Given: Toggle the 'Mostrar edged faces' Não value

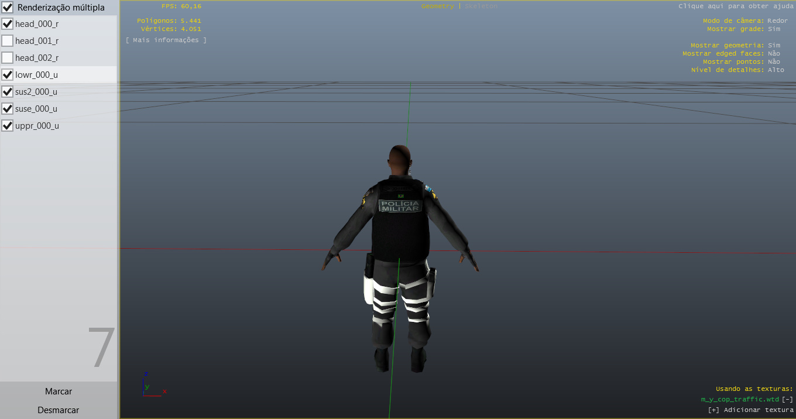Looking at the screenshot, I should [x=774, y=54].
